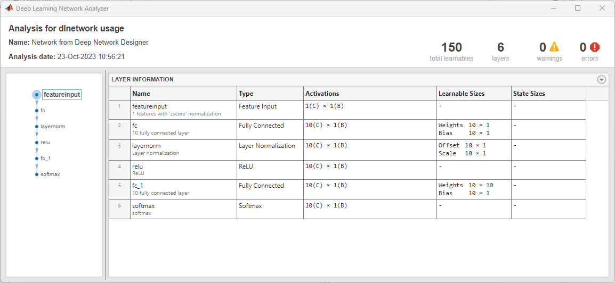The height and width of the screenshot is (283, 615).
Task: Maximize the Network Analyzer window
Action: (578, 9)
